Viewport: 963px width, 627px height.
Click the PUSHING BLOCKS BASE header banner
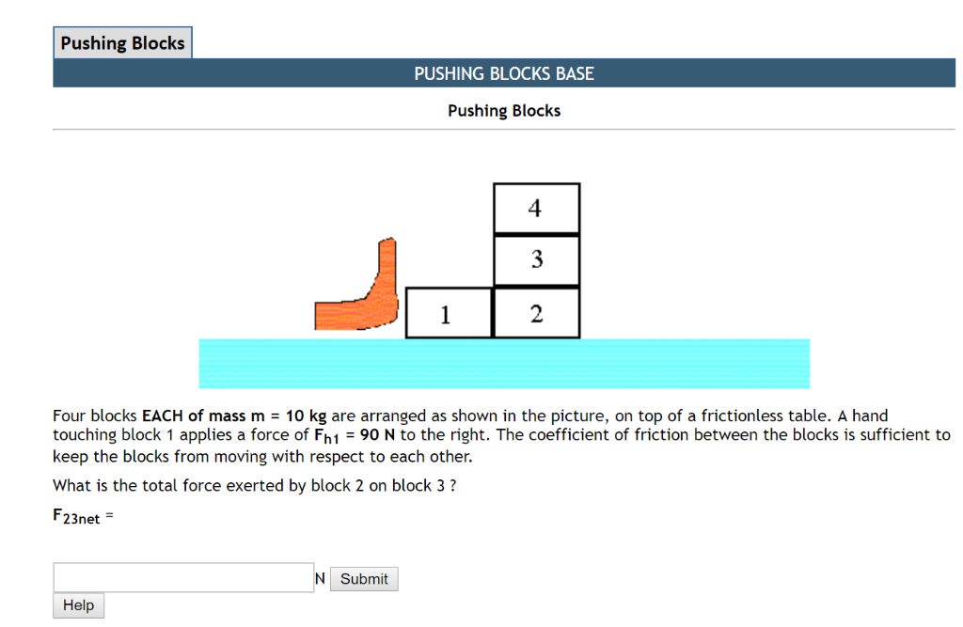coord(504,73)
